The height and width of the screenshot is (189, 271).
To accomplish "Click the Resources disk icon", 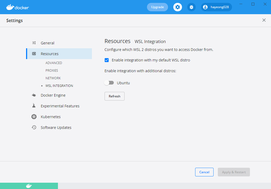I will pyautogui.click(x=34, y=54).
